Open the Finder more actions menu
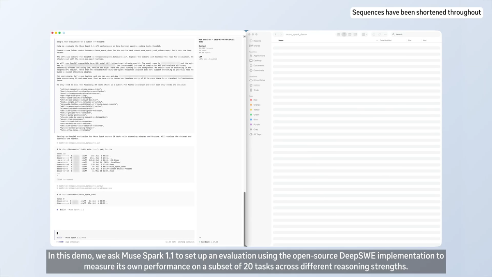This screenshot has width=492, height=277. (x=385, y=34)
